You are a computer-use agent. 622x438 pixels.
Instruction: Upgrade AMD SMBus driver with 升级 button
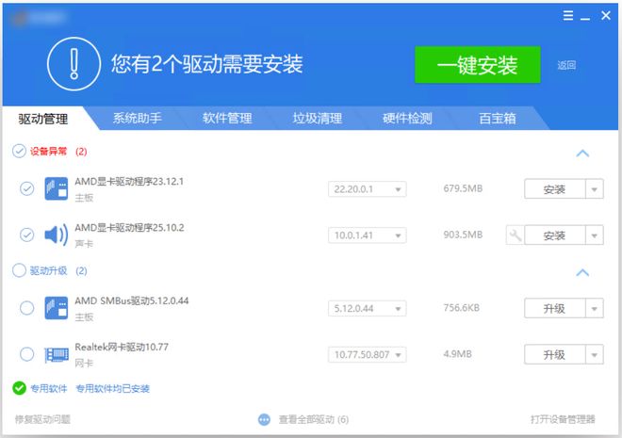(554, 308)
